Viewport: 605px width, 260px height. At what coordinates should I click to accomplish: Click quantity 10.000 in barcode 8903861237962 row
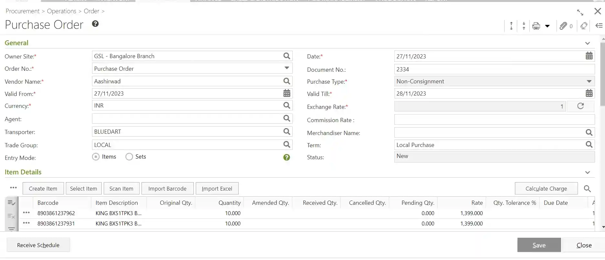[x=233, y=213]
